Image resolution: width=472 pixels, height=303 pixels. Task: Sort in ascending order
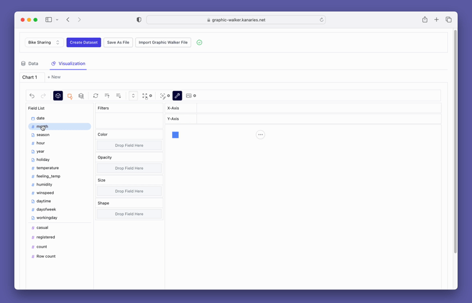107,95
